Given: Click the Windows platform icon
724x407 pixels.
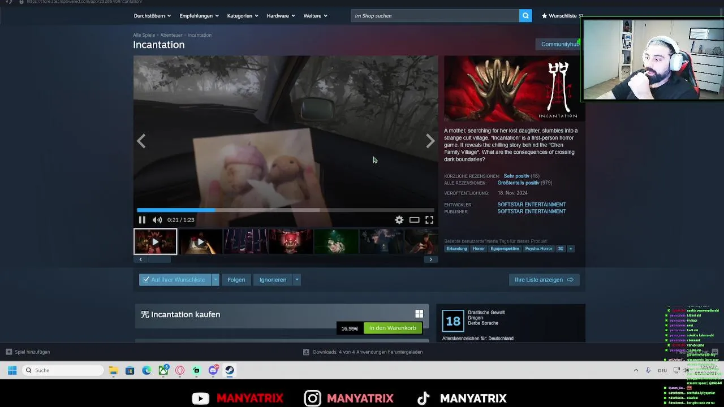Looking at the screenshot, I should [x=419, y=314].
